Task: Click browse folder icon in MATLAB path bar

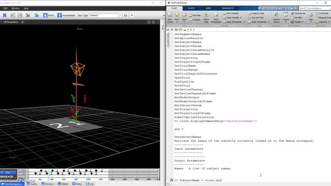Action: (180, 29)
